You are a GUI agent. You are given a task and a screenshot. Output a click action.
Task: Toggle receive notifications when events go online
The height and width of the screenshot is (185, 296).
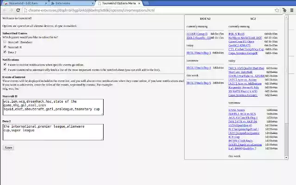[x=5, y=64]
